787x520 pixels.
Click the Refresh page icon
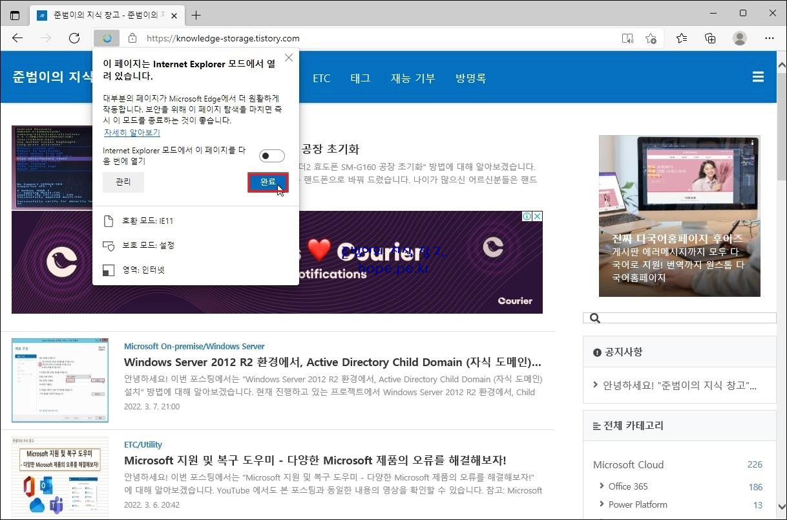point(74,38)
